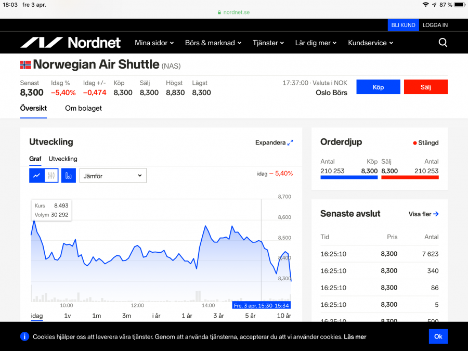
Task: Select line chart view icon
Action: 36,176
